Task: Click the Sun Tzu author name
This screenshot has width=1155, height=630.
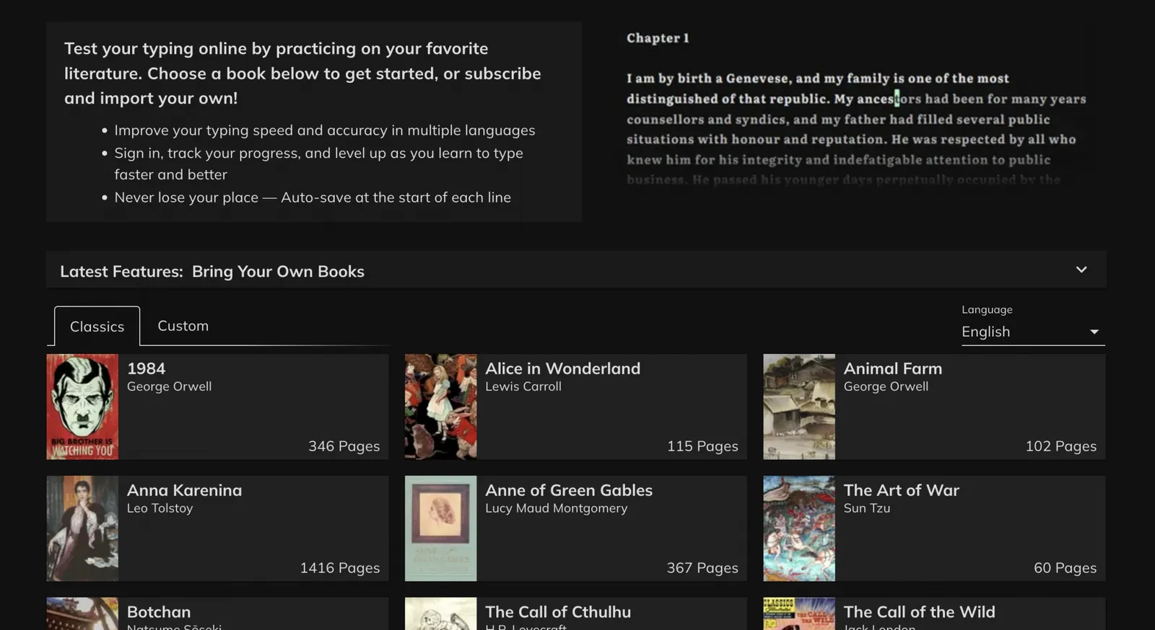Action: [867, 508]
